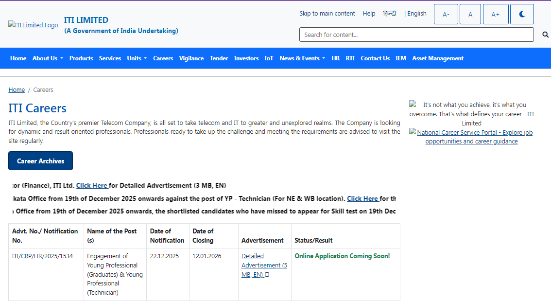Click the ITI Limited logo
Image resolution: width=551 pixels, height=301 pixels.
pos(33,24)
